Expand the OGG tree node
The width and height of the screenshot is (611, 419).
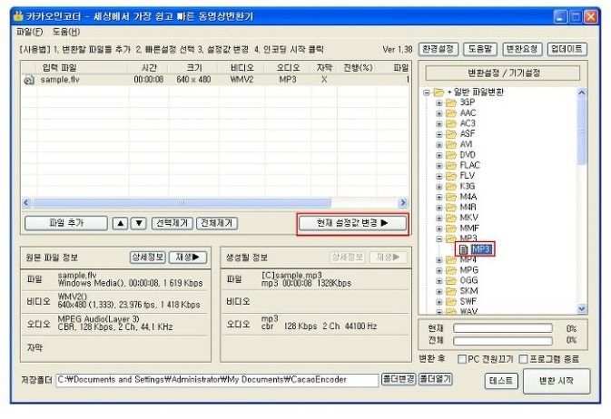[439, 281]
